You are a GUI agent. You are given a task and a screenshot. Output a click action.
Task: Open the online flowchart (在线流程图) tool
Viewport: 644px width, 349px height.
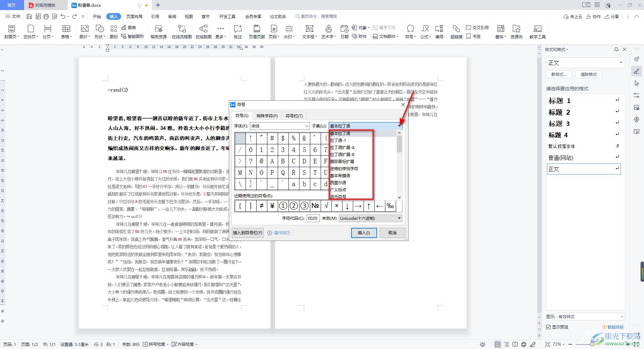click(181, 32)
